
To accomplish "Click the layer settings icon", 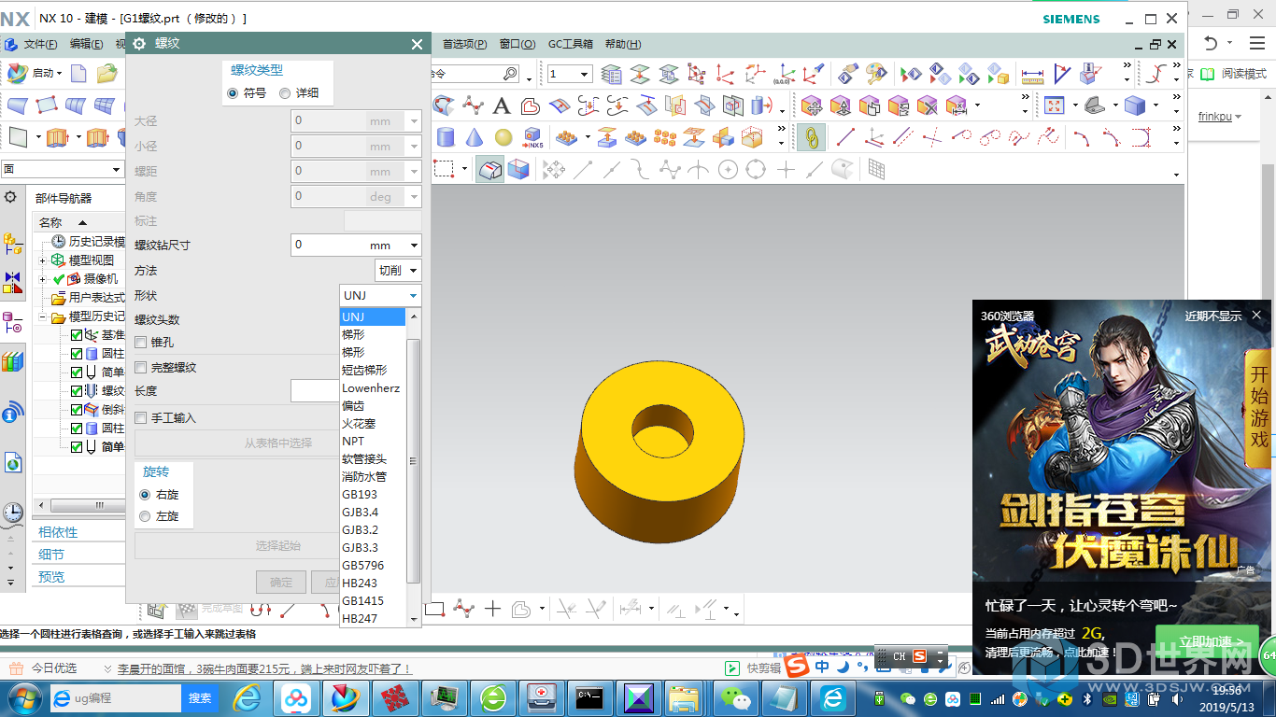I will click(612, 74).
